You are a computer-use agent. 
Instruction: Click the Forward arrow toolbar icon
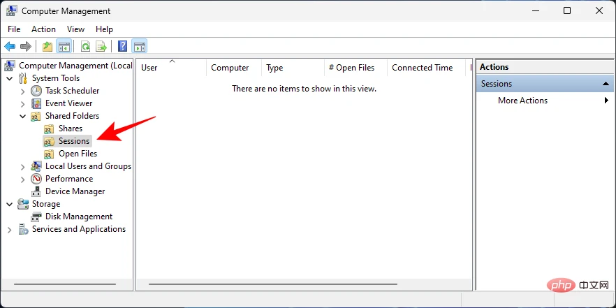pyautogui.click(x=26, y=47)
